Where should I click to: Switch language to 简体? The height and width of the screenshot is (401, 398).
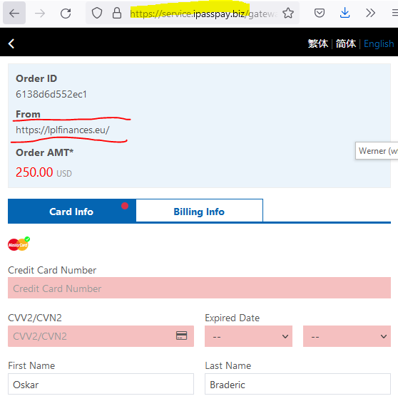pyautogui.click(x=346, y=43)
